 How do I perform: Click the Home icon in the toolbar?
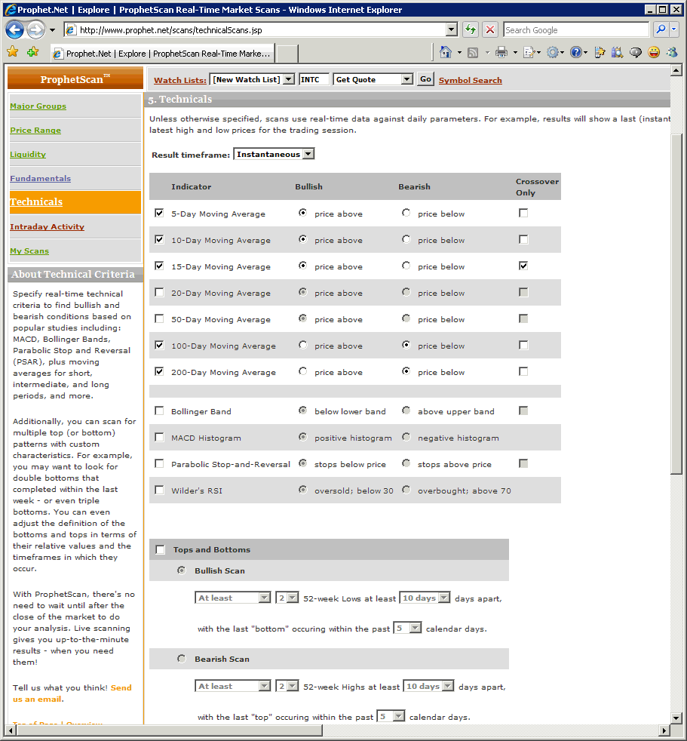tap(446, 52)
